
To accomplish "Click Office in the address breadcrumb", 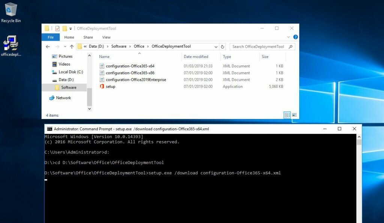I will 139,46.
